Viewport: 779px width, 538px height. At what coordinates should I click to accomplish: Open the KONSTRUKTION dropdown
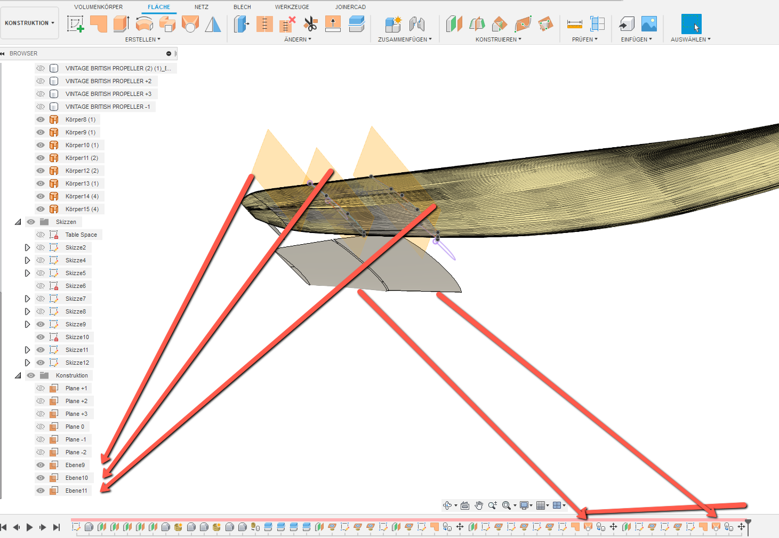coord(29,22)
